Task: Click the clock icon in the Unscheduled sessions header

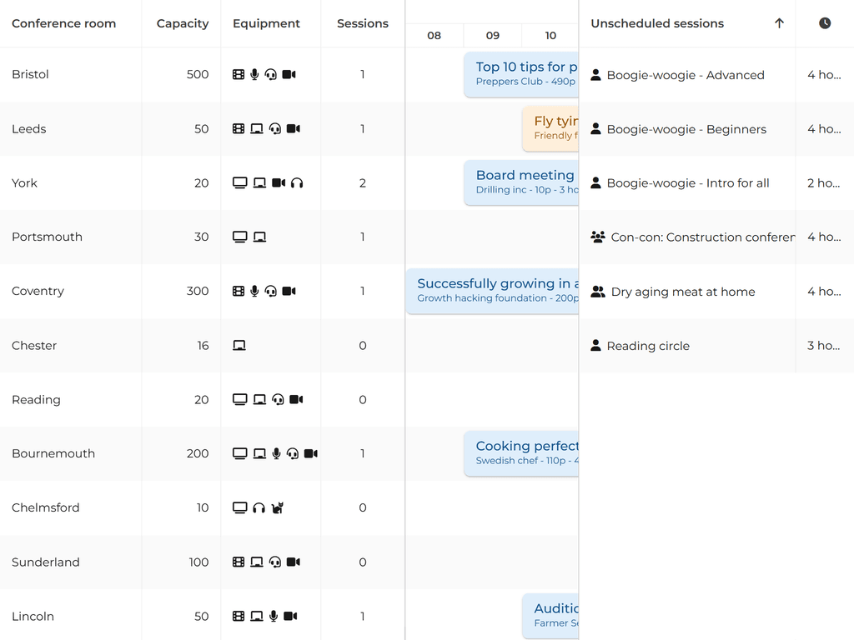Action: coord(824,22)
